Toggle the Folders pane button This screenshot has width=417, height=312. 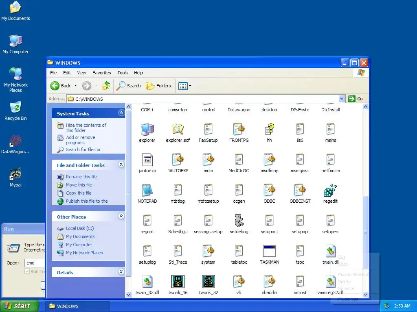158,86
